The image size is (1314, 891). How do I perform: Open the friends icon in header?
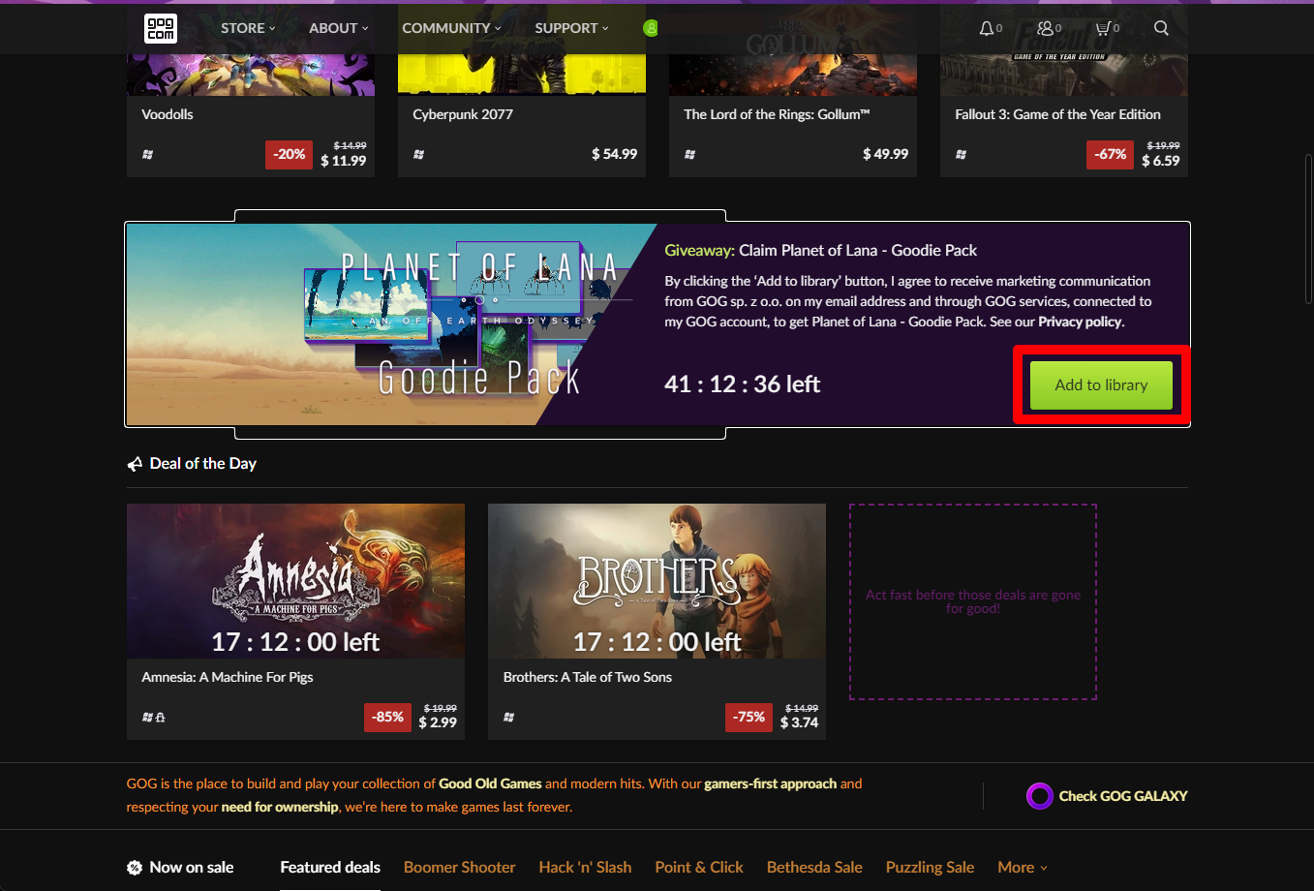[x=1045, y=28]
